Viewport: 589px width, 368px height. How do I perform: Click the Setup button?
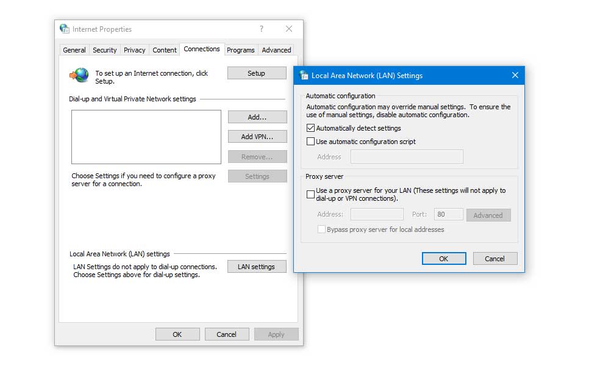[x=257, y=73]
